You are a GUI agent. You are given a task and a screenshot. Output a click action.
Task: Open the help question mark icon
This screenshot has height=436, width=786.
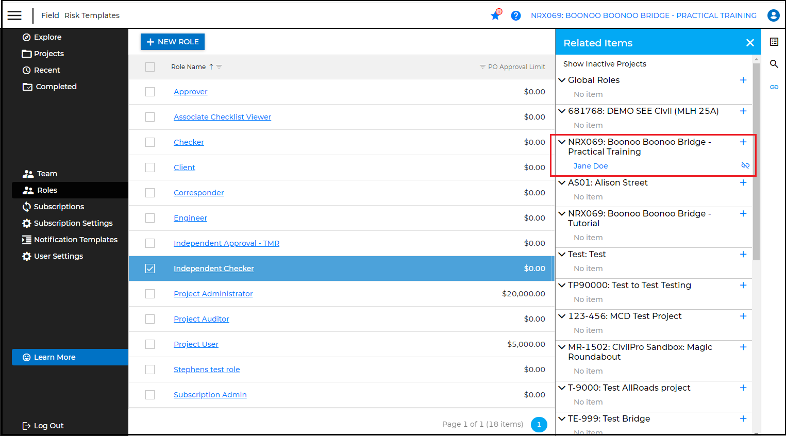pos(515,15)
